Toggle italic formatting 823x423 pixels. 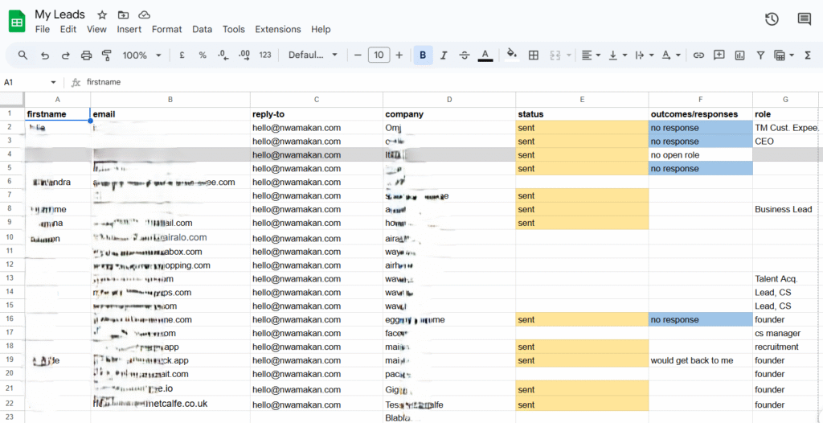click(x=444, y=55)
